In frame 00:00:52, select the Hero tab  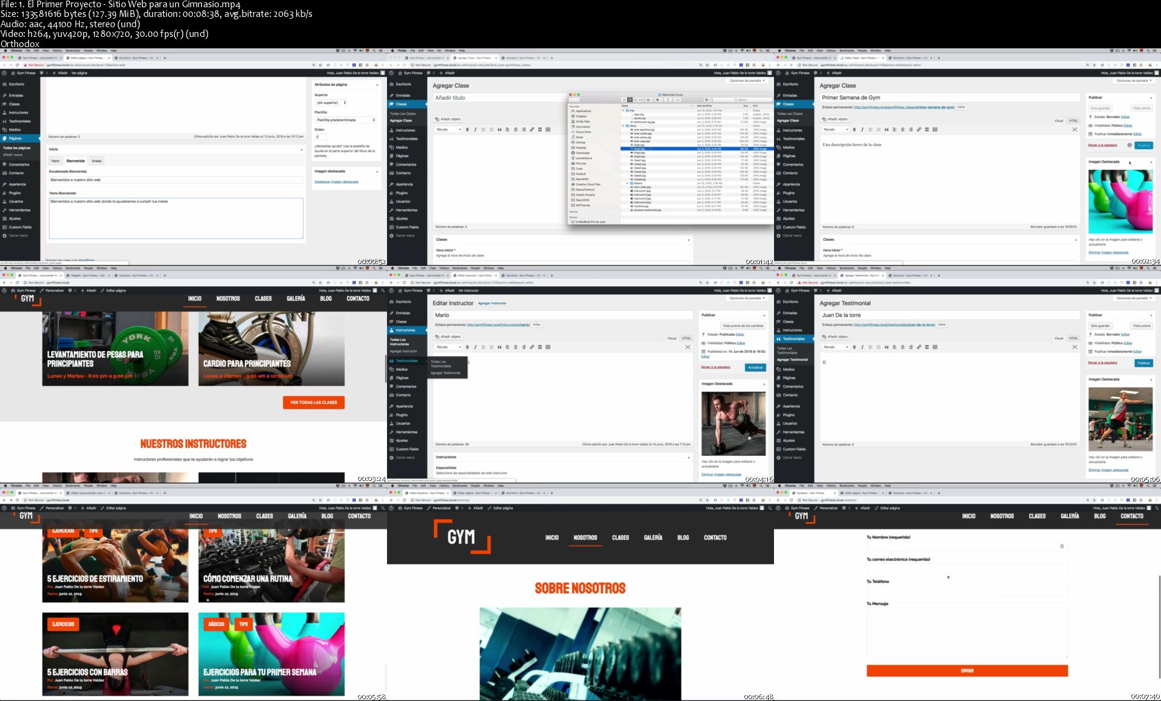click(x=56, y=161)
